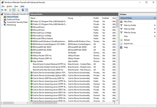Sort rules by Profile column header

97,18
